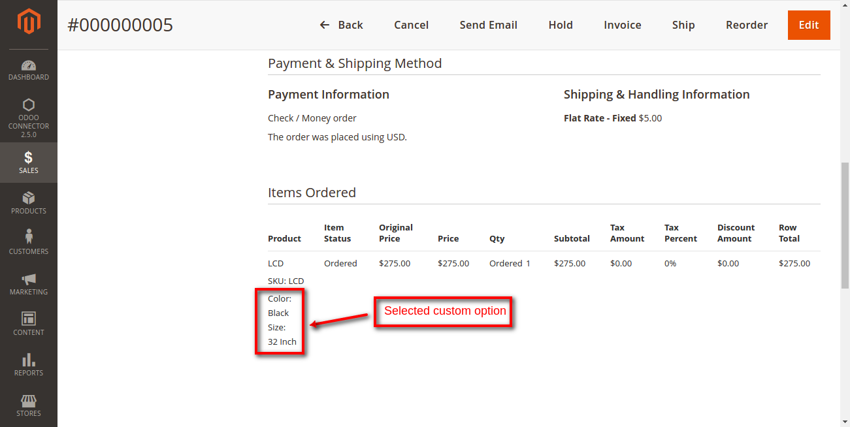
Task: Create an Invoice for the order
Action: (x=622, y=25)
